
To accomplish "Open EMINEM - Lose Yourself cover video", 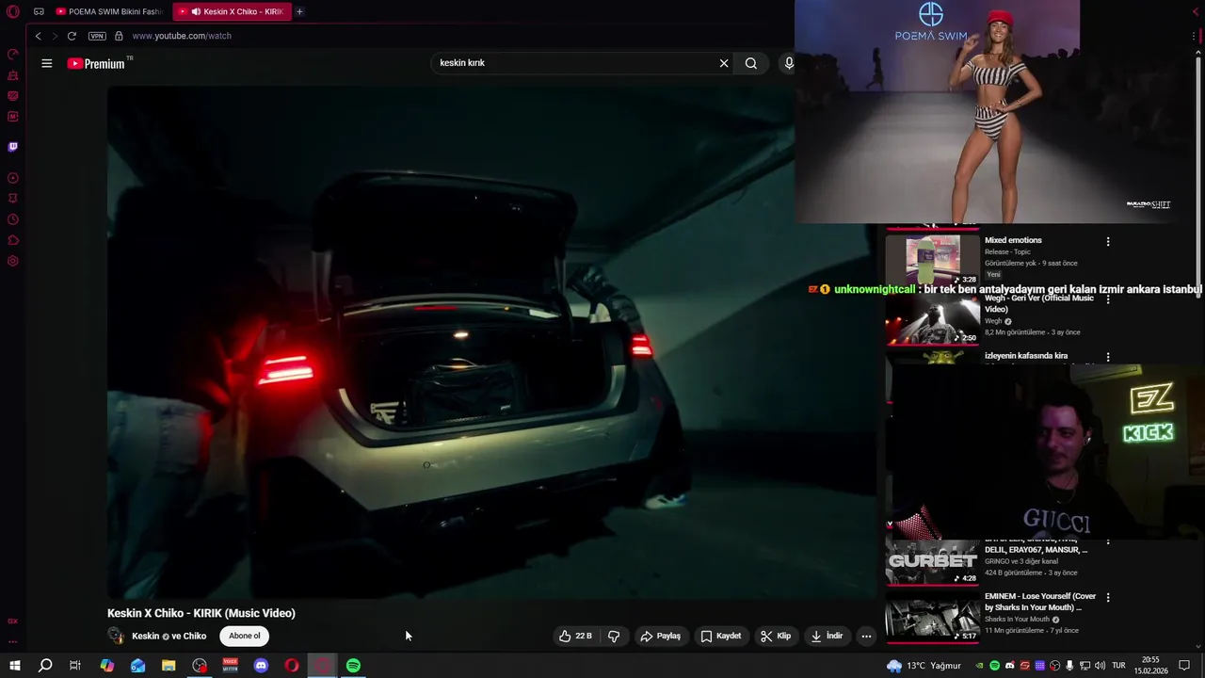I will [x=1040, y=602].
